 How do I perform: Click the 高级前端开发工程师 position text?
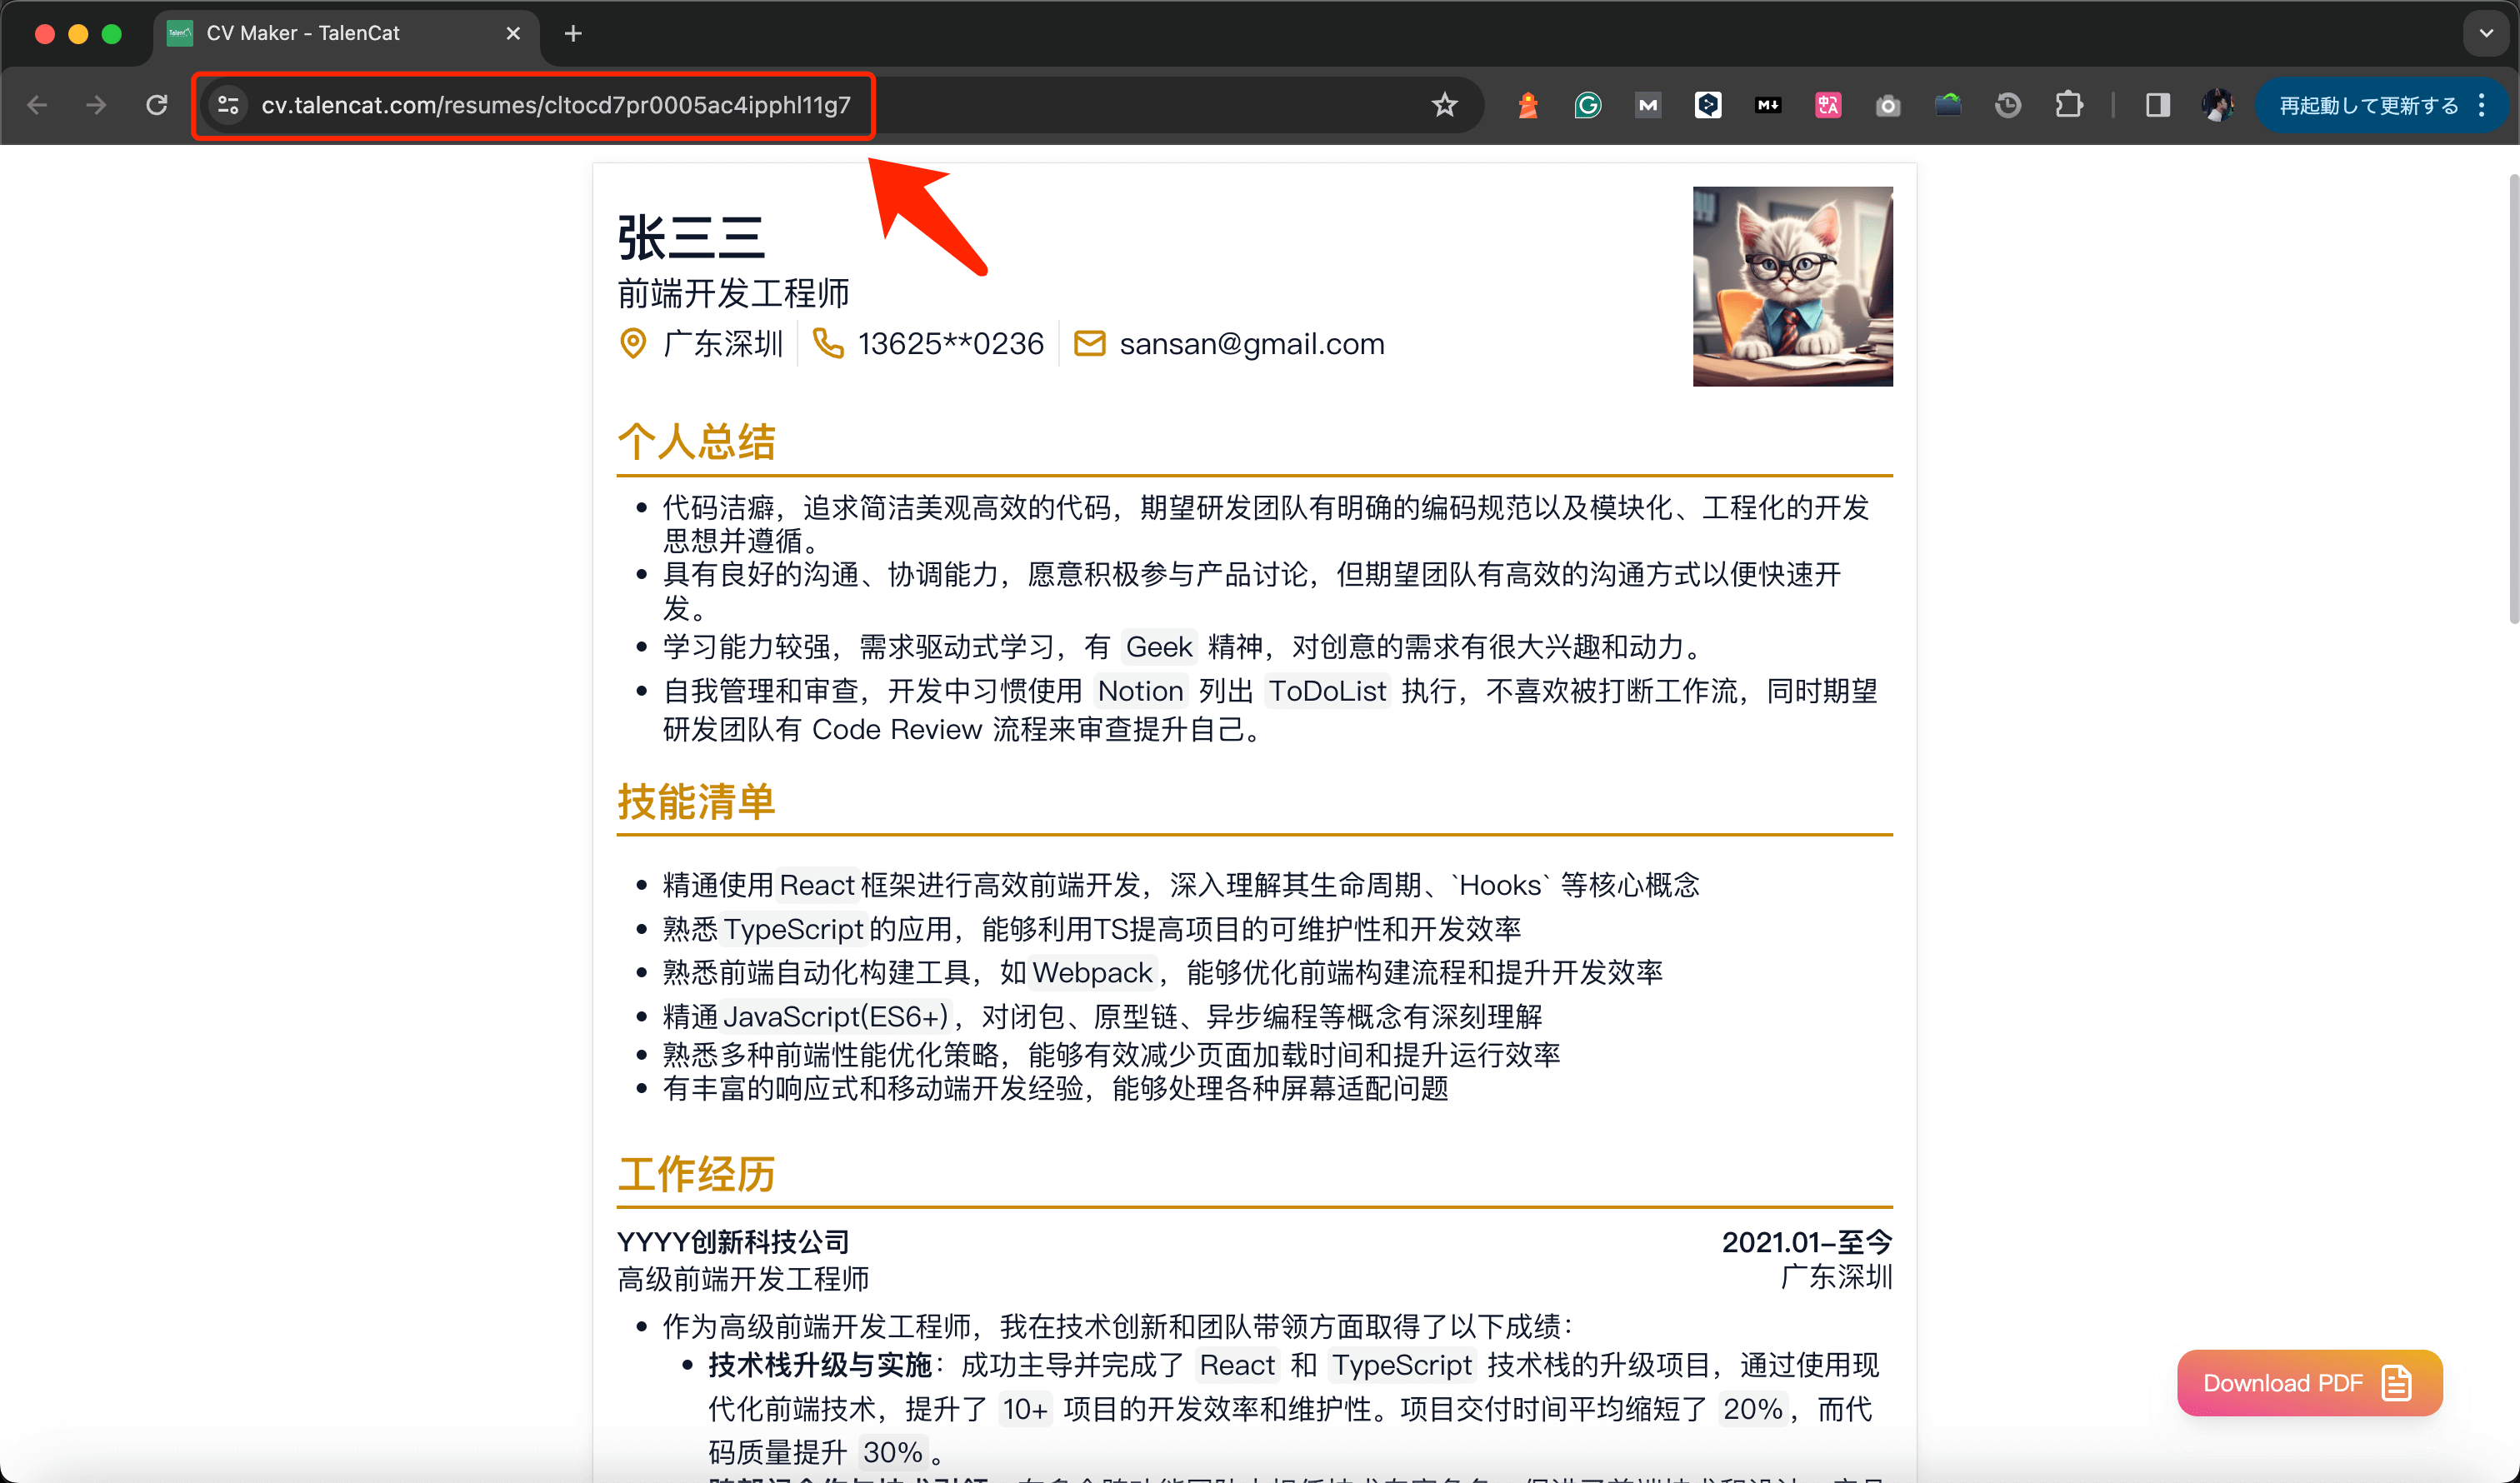click(743, 1278)
